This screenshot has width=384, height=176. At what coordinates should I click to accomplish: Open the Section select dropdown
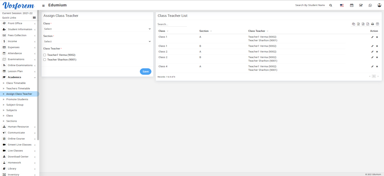coord(97,41)
